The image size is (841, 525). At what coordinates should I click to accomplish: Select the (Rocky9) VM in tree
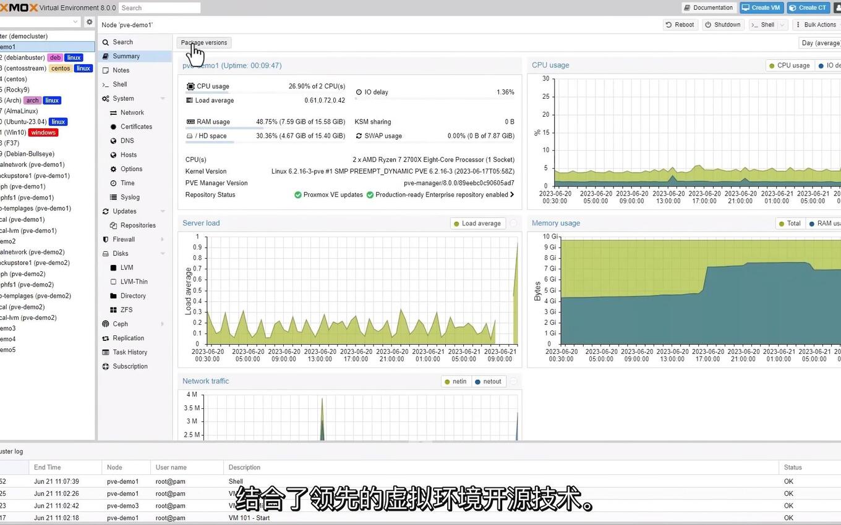(x=15, y=90)
